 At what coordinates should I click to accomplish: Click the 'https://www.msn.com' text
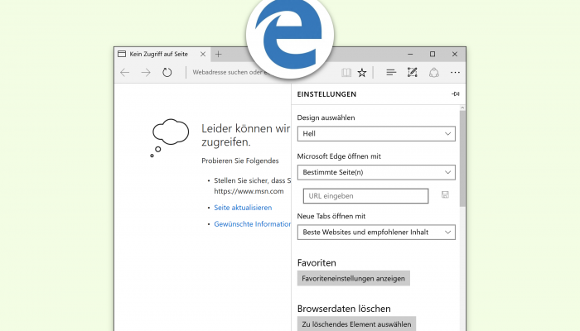pyautogui.click(x=249, y=191)
